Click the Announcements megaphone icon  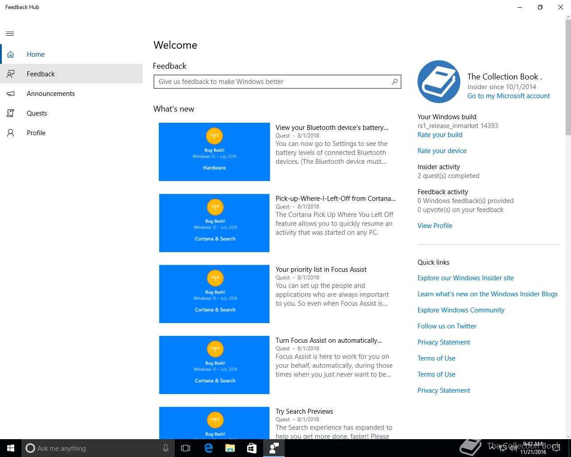point(11,94)
